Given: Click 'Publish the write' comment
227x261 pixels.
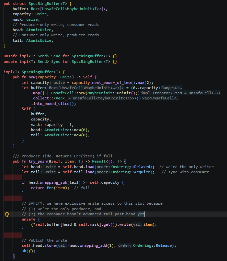Looking at the screenshot, I should [x=44, y=240].
